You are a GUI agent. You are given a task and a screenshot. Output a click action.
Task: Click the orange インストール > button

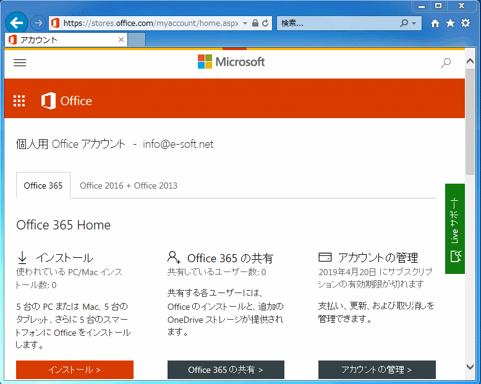pyautogui.click(x=75, y=370)
